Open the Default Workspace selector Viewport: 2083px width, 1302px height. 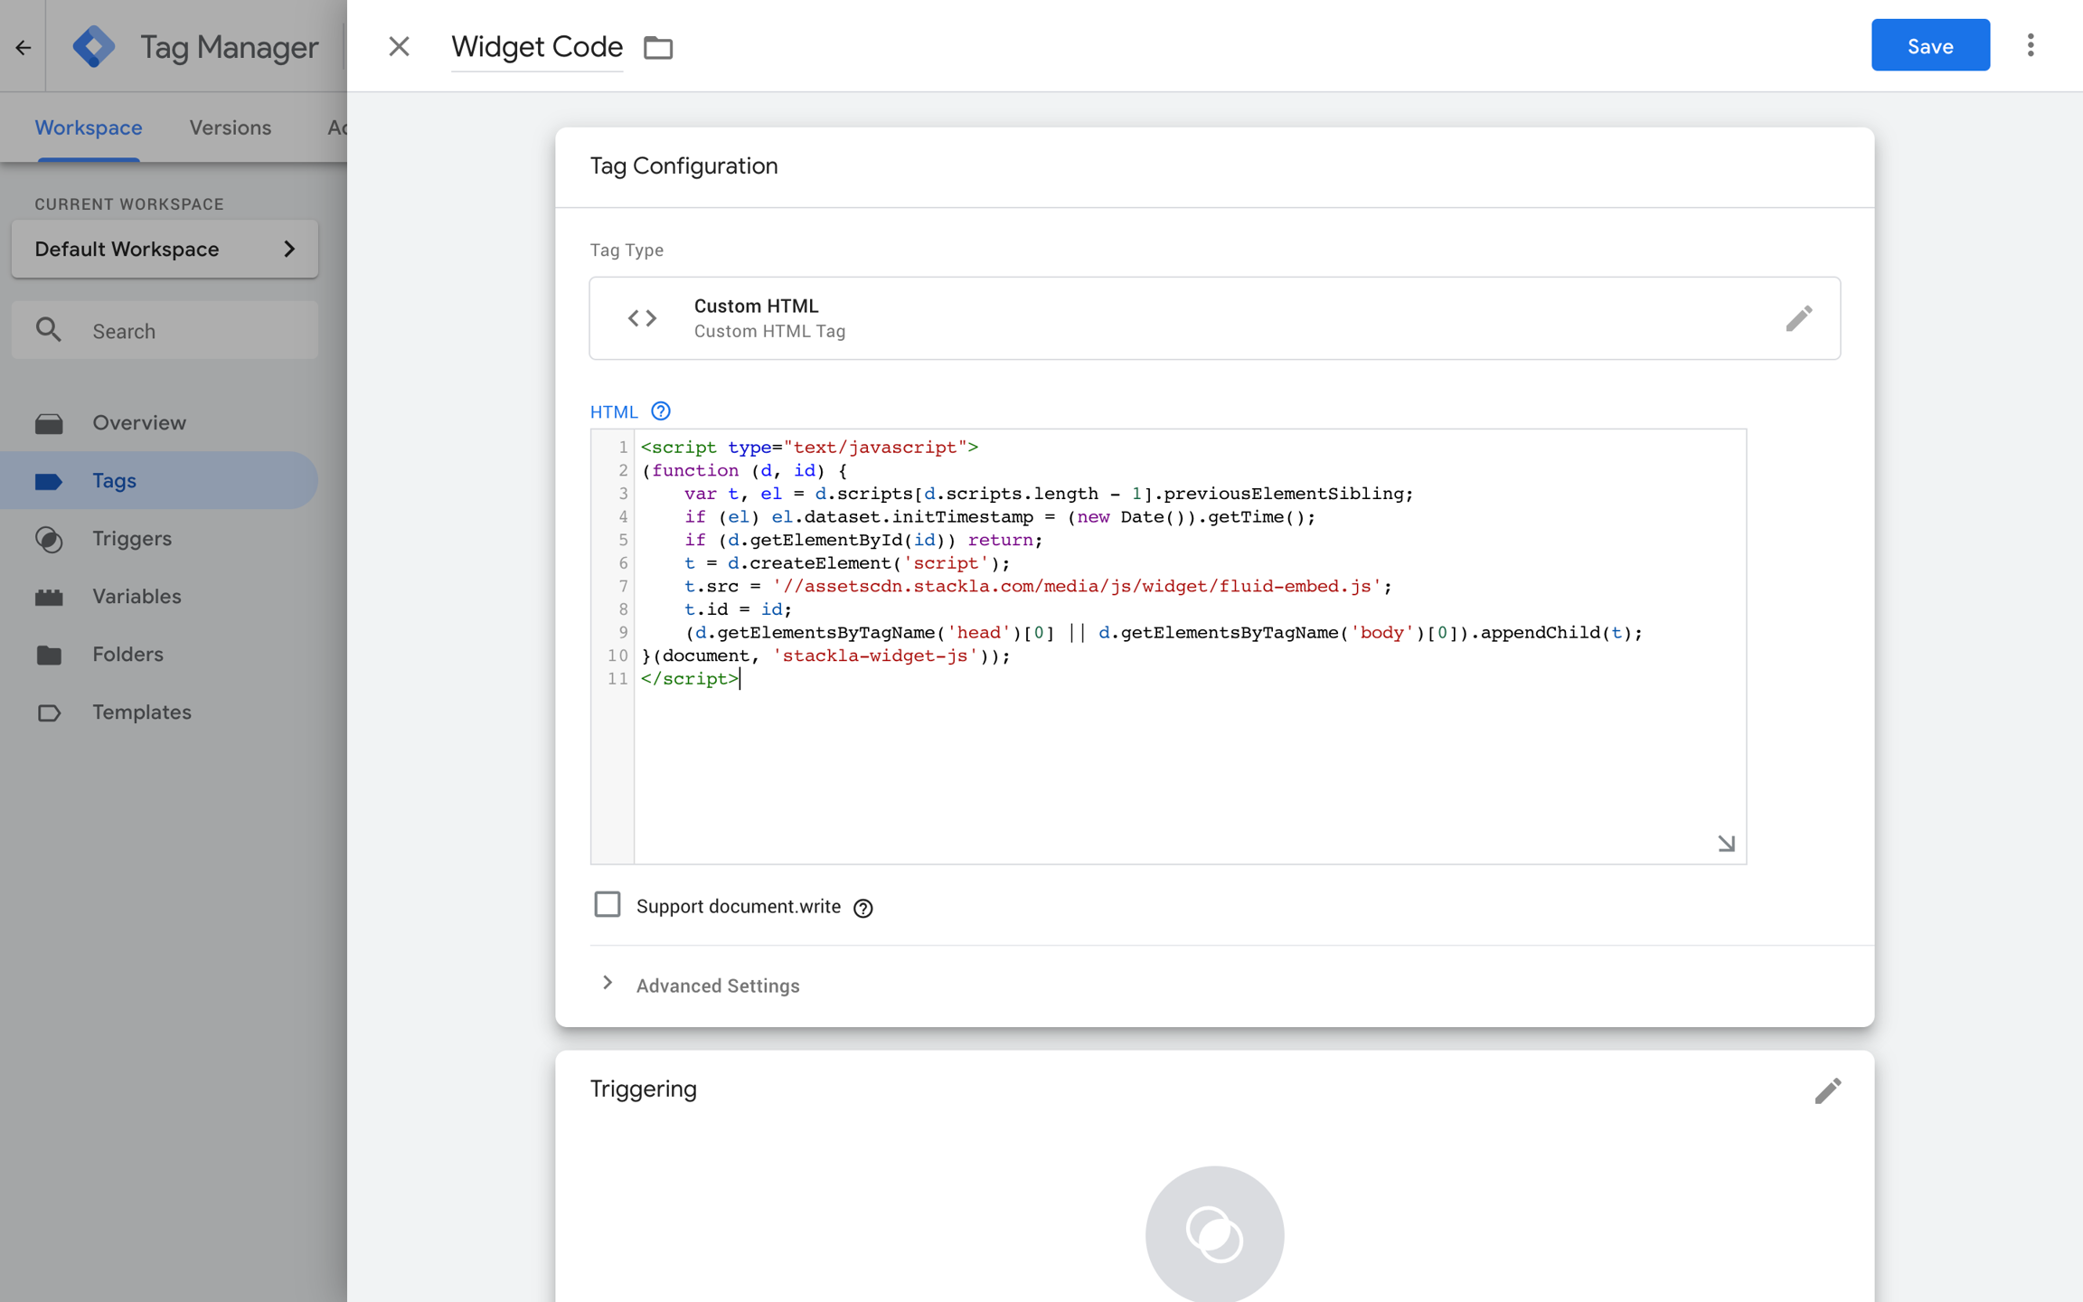click(x=165, y=249)
